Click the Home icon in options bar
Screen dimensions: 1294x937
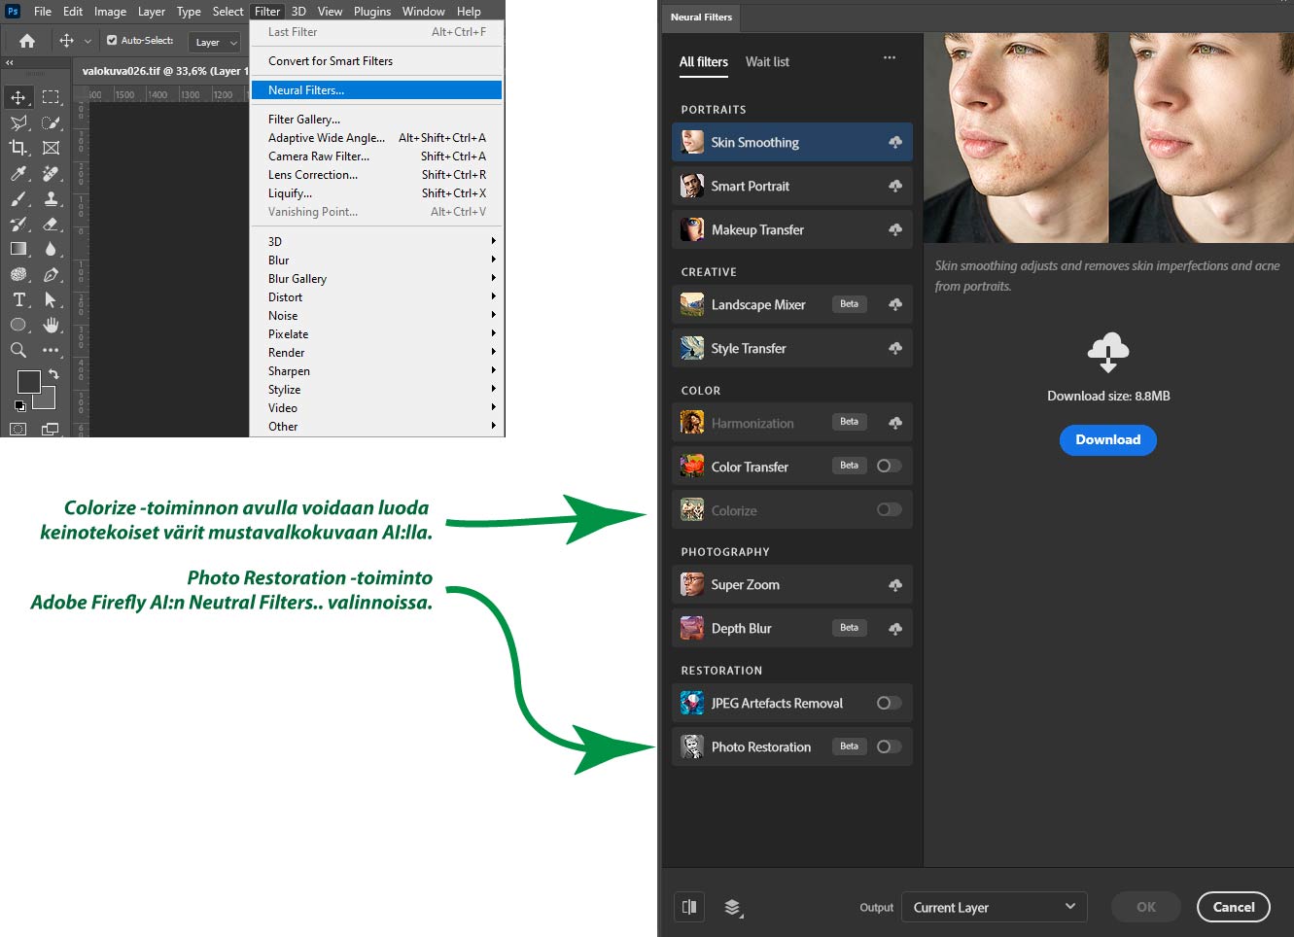pos(27,41)
